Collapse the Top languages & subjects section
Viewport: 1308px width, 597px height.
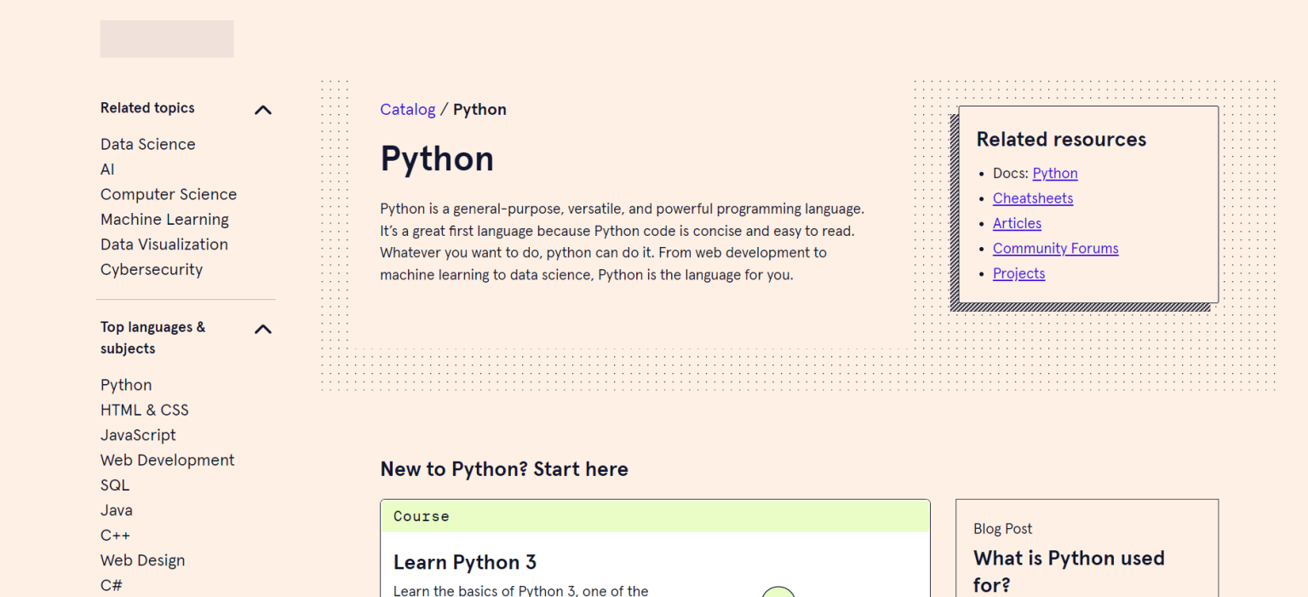[x=263, y=329]
